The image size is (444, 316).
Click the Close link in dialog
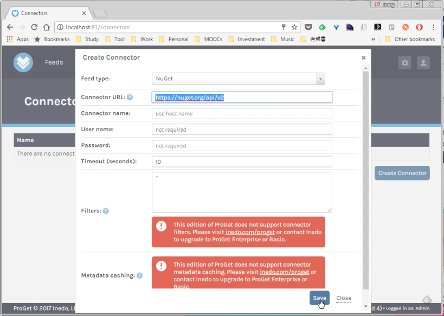coord(344,298)
